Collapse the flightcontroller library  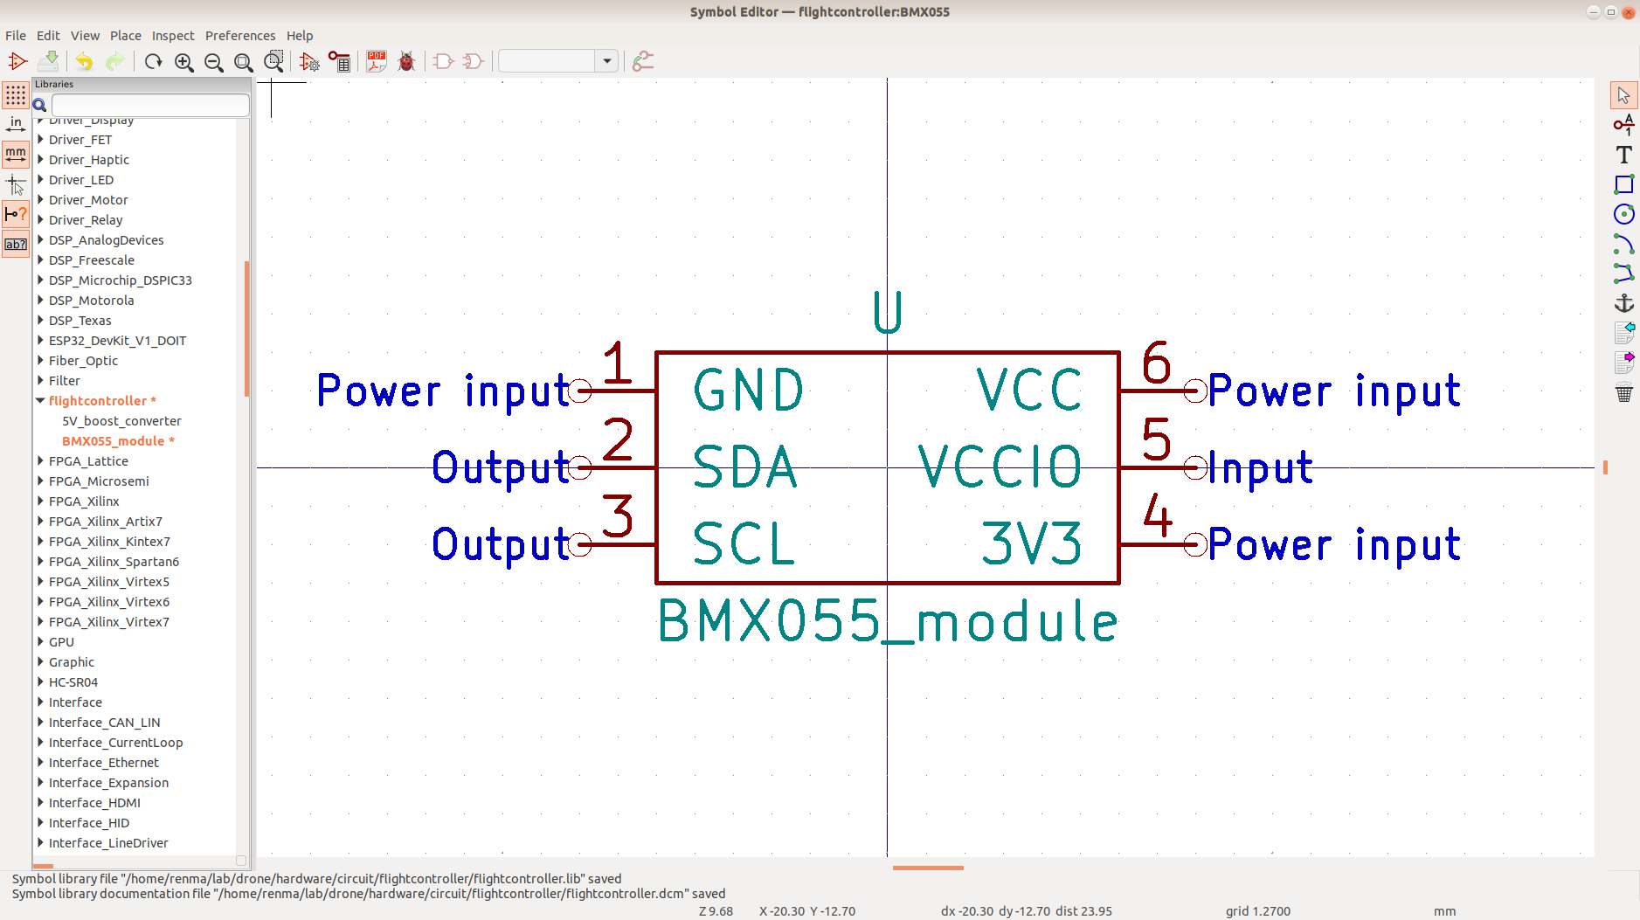[x=40, y=401]
